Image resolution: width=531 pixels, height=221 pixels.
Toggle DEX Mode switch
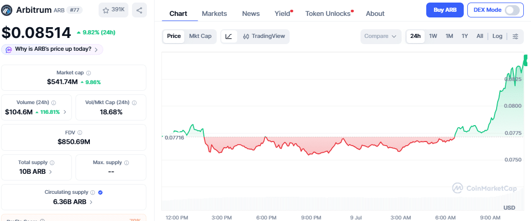coord(512,10)
